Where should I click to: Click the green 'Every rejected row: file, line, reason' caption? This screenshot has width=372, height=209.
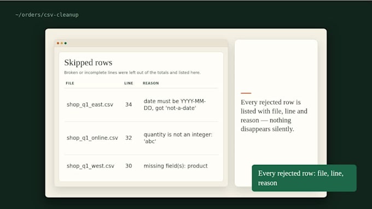(x=304, y=178)
